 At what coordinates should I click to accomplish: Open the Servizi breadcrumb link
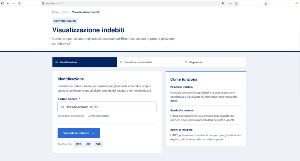click(65, 12)
